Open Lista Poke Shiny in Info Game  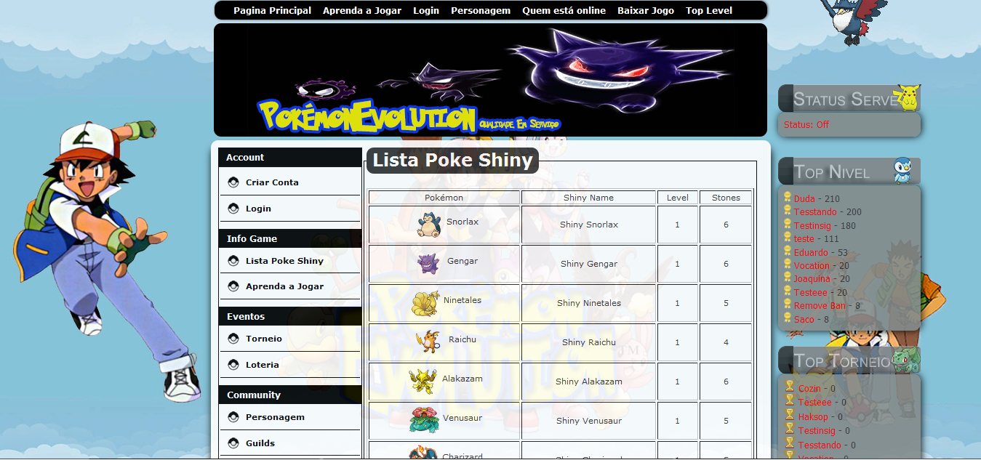click(284, 261)
